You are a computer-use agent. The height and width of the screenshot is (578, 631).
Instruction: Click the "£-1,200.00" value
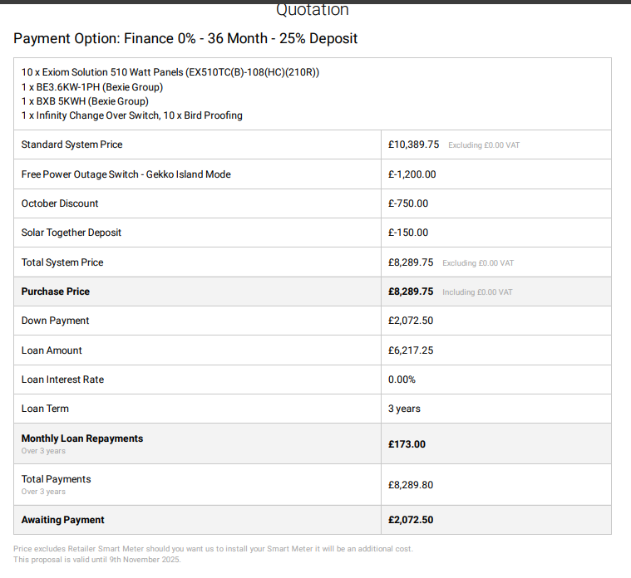[412, 174]
